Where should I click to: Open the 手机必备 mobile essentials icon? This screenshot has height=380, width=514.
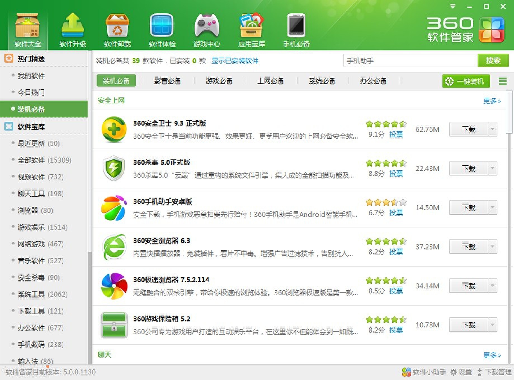296,29
